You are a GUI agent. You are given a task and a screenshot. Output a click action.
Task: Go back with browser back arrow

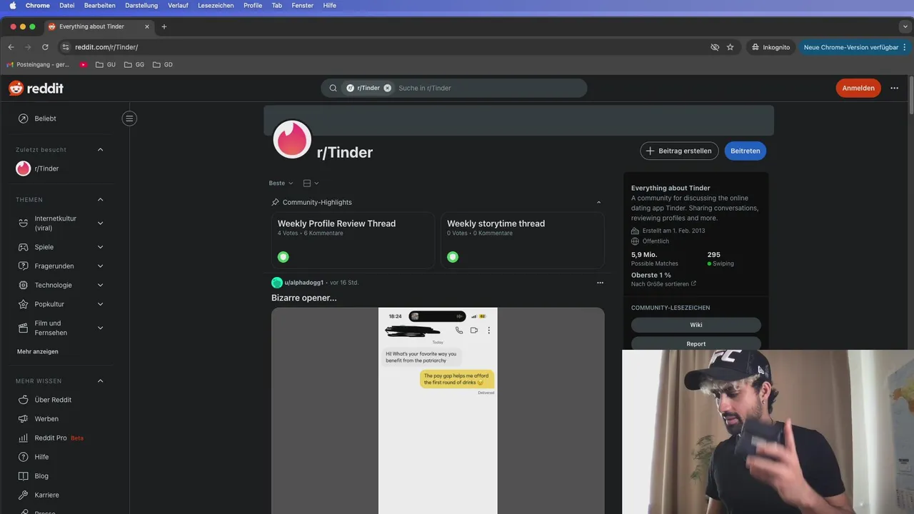point(11,47)
